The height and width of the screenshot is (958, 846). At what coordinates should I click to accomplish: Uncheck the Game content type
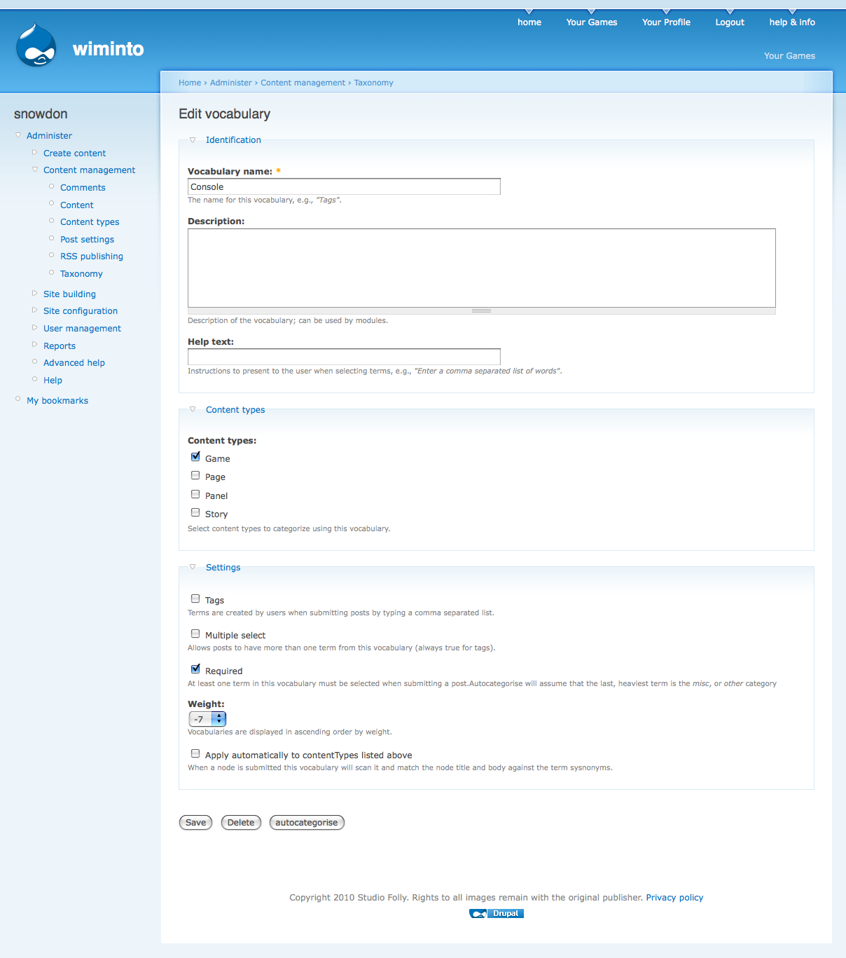click(195, 456)
